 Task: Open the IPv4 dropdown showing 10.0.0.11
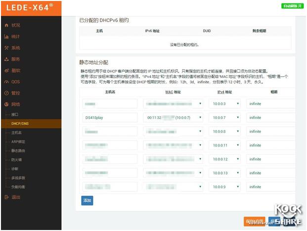coord(224,145)
